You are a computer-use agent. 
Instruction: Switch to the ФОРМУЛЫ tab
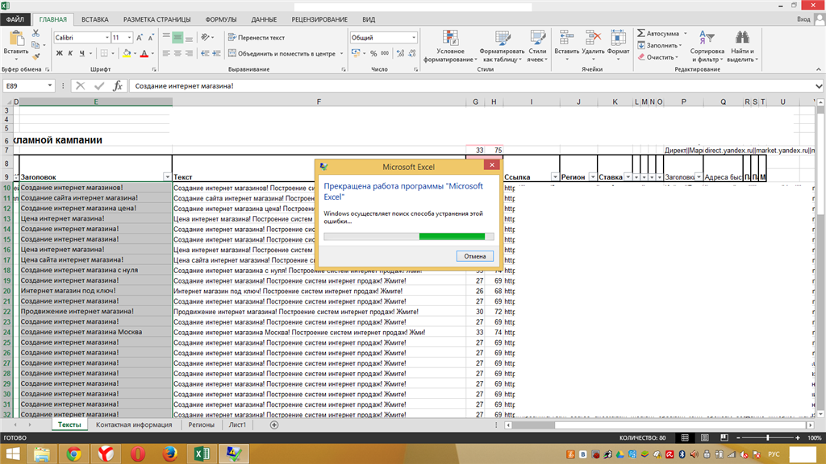pos(221,19)
